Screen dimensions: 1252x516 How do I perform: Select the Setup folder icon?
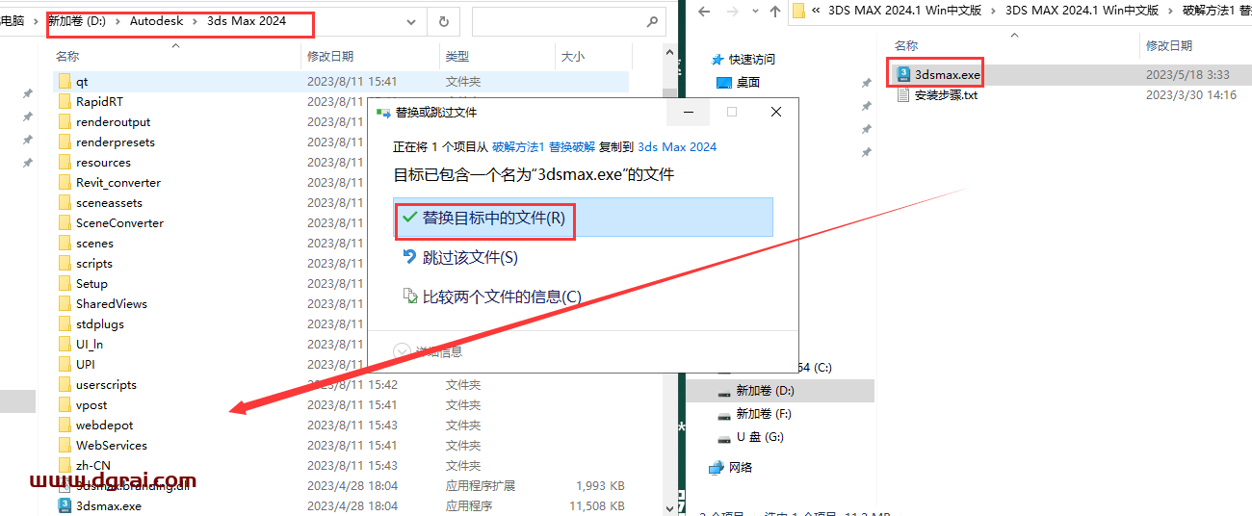click(65, 283)
